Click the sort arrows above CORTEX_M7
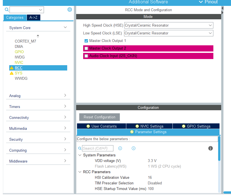This screenshot has height=195, width=231. [x=38, y=36]
